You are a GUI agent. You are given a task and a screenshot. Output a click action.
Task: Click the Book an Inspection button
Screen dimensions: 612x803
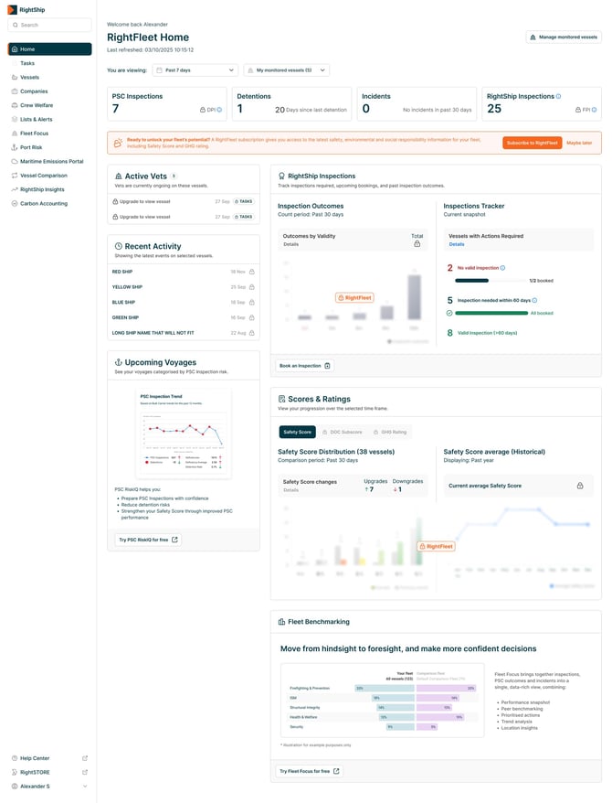(306, 366)
